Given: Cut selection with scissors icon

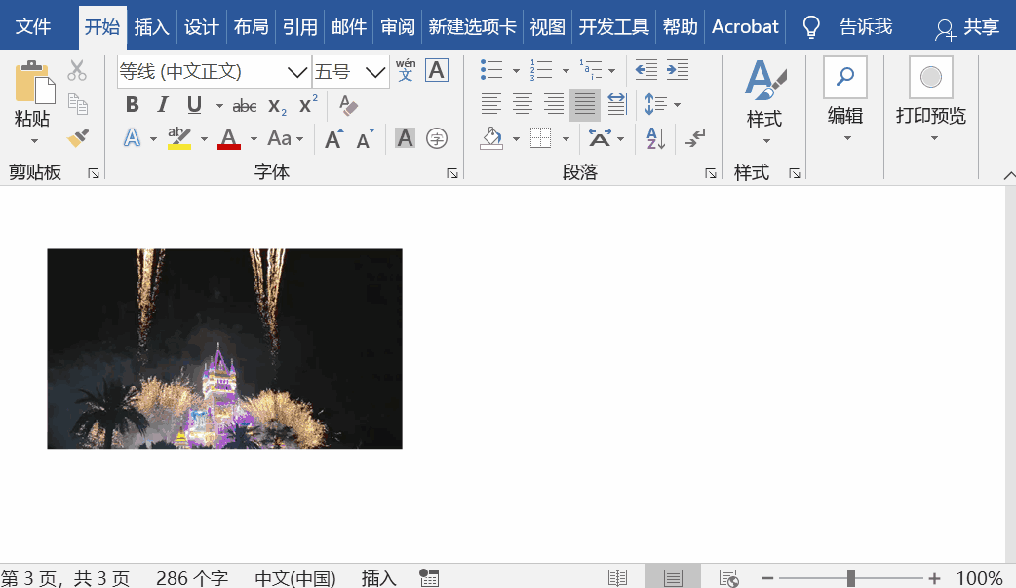Looking at the screenshot, I should tap(77, 70).
